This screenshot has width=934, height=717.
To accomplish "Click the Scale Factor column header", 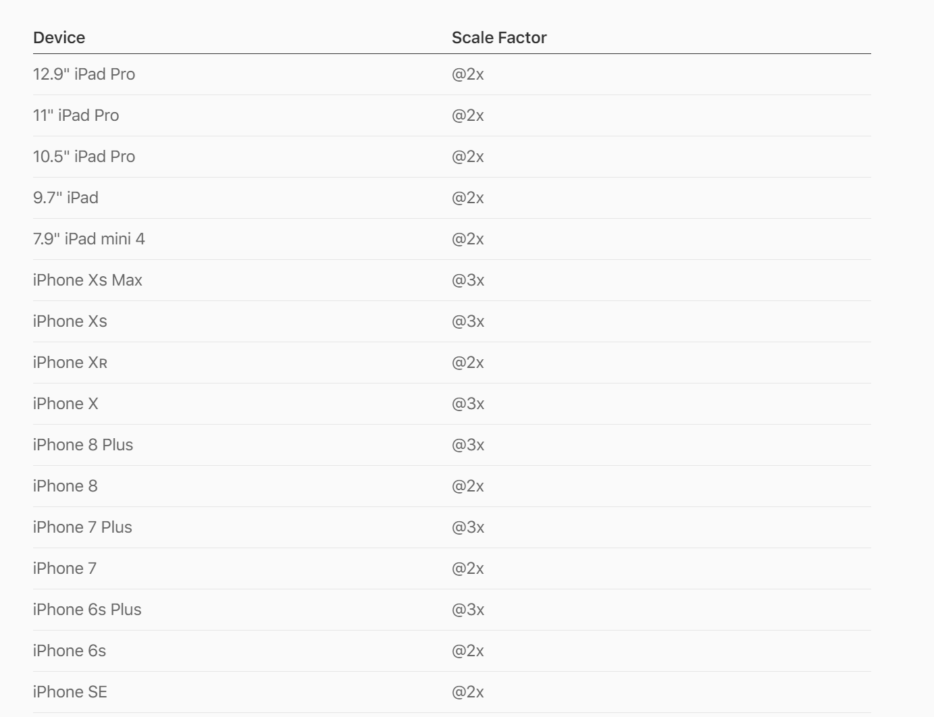I will coord(499,38).
